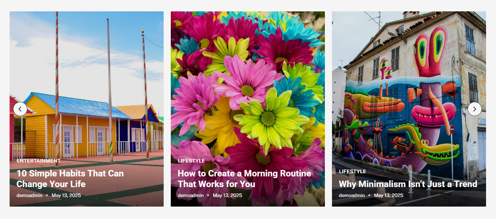Click demoadmin author on Minimalism card
Screen dimensions: 496x219
point(352,195)
